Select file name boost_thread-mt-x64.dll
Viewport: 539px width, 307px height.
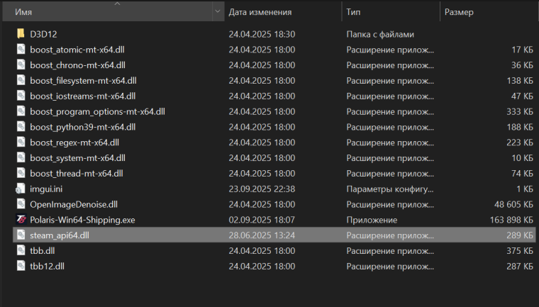tap(77, 174)
